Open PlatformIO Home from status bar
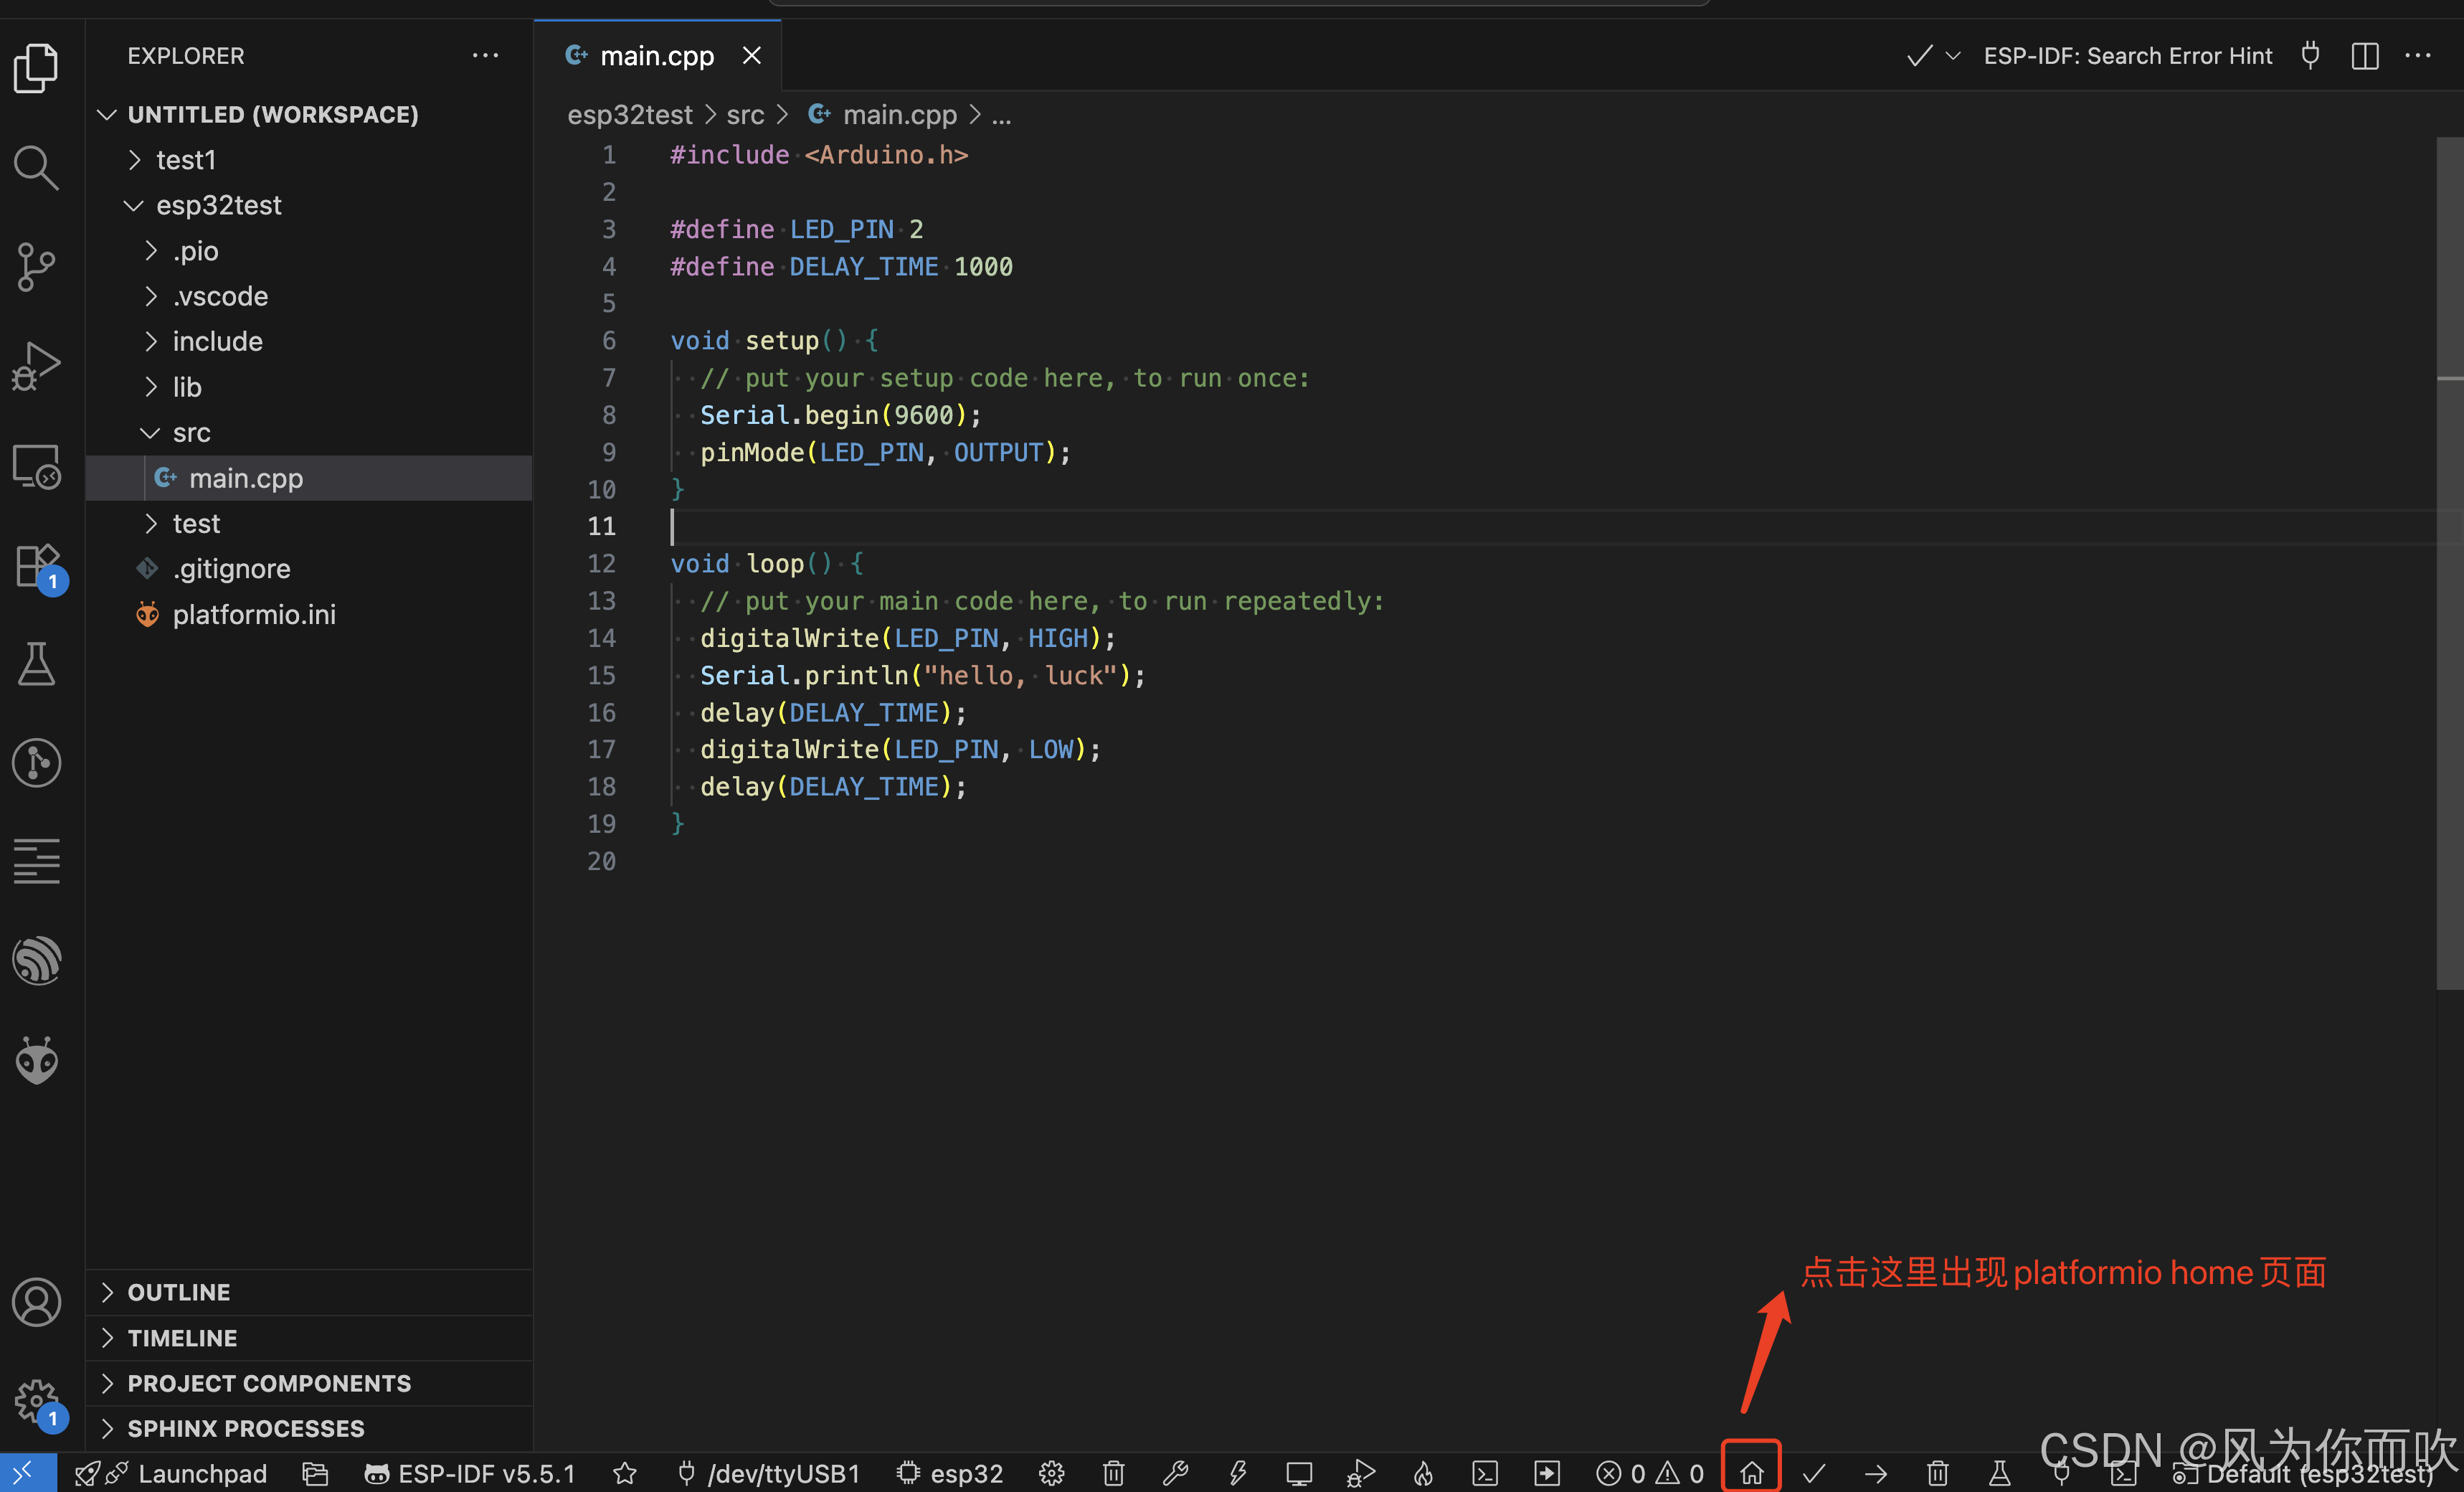The image size is (2464, 1492). [x=1751, y=1473]
